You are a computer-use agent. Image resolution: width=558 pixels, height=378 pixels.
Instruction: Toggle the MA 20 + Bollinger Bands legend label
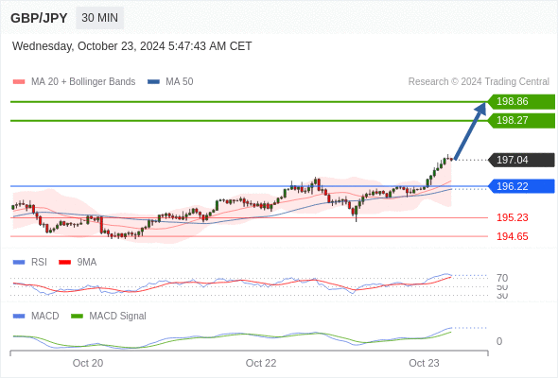click(x=83, y=82)
